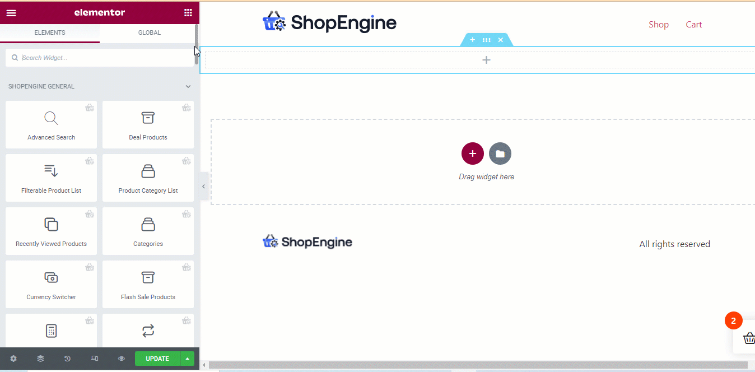Image resolution: width=755 pixels, height=372 pixels.
Task: Select the Recently Viewed Products widget
Action: coord(51,231)
